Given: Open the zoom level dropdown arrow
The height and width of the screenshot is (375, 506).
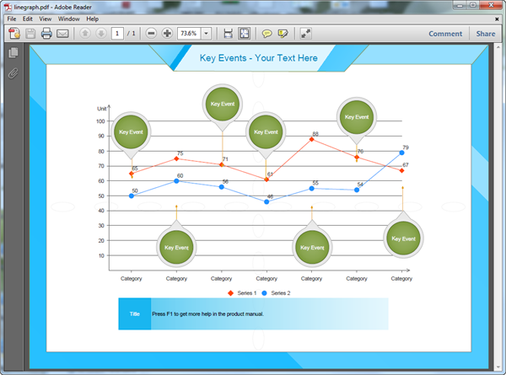Looking at the screenshot, I should tap(207, 33).
